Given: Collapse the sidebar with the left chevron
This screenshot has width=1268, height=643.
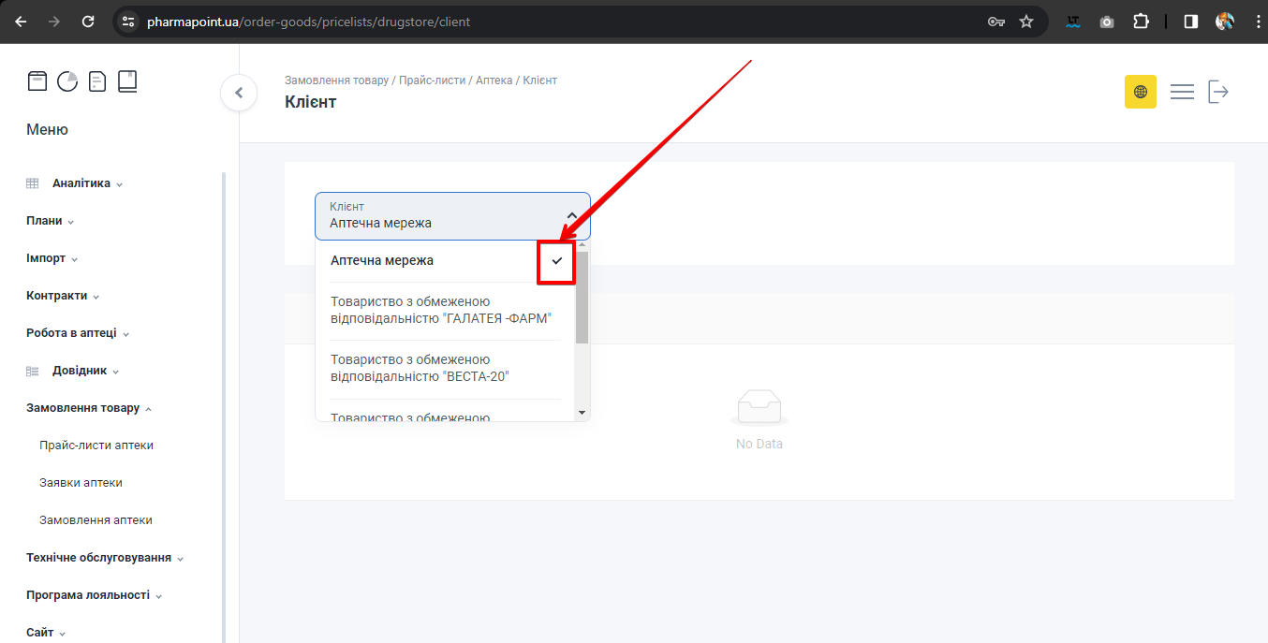Looking at the screenshot, I should pos(239,93).
